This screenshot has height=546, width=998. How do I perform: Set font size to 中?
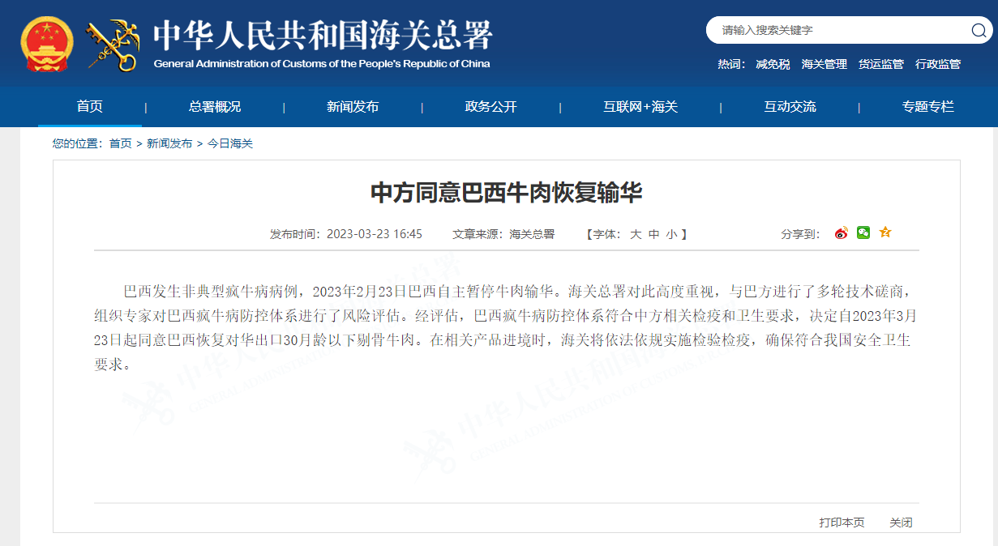tap(654, 234)
